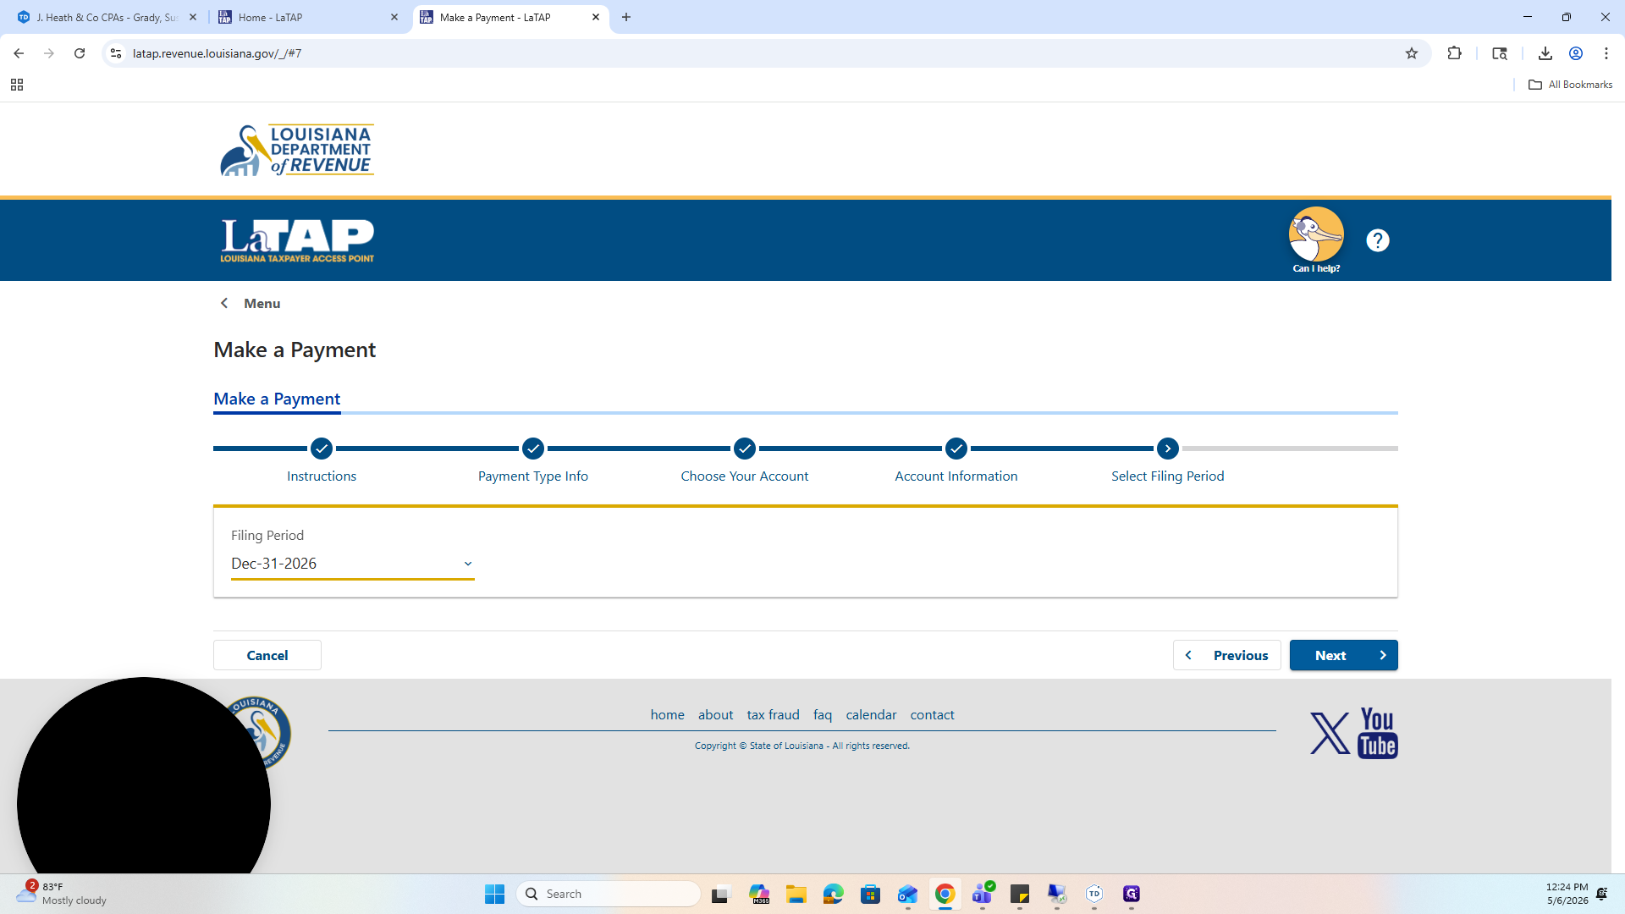Open the Can I help pelican assistant
1625x914 pixels.
point(1316,240)
